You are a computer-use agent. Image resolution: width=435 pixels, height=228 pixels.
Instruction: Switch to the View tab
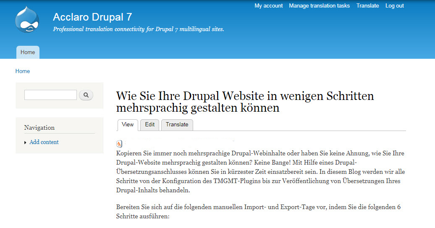[128, 125]
